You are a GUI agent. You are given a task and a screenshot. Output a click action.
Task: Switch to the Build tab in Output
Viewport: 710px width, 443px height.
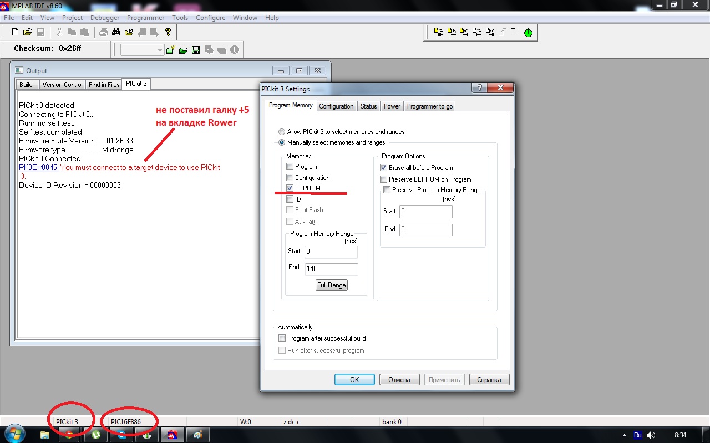[x=26, y=85]
